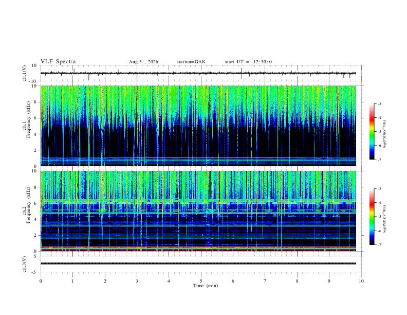This screenshot has height=315, width=407.
Task: Click the ch.2 spectrogram color bar
Action: 372,217
